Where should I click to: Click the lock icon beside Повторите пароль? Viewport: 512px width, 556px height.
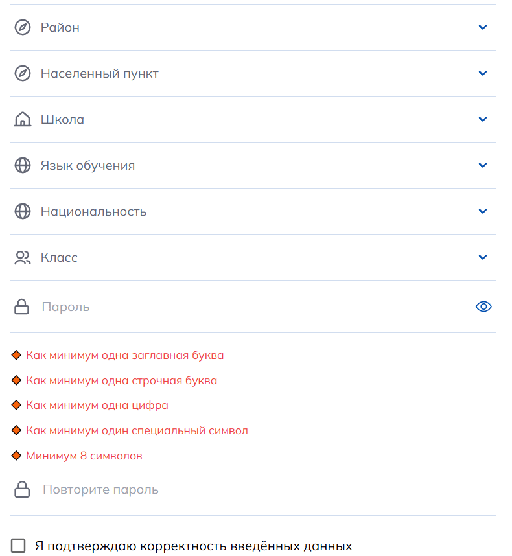[22, 489]
